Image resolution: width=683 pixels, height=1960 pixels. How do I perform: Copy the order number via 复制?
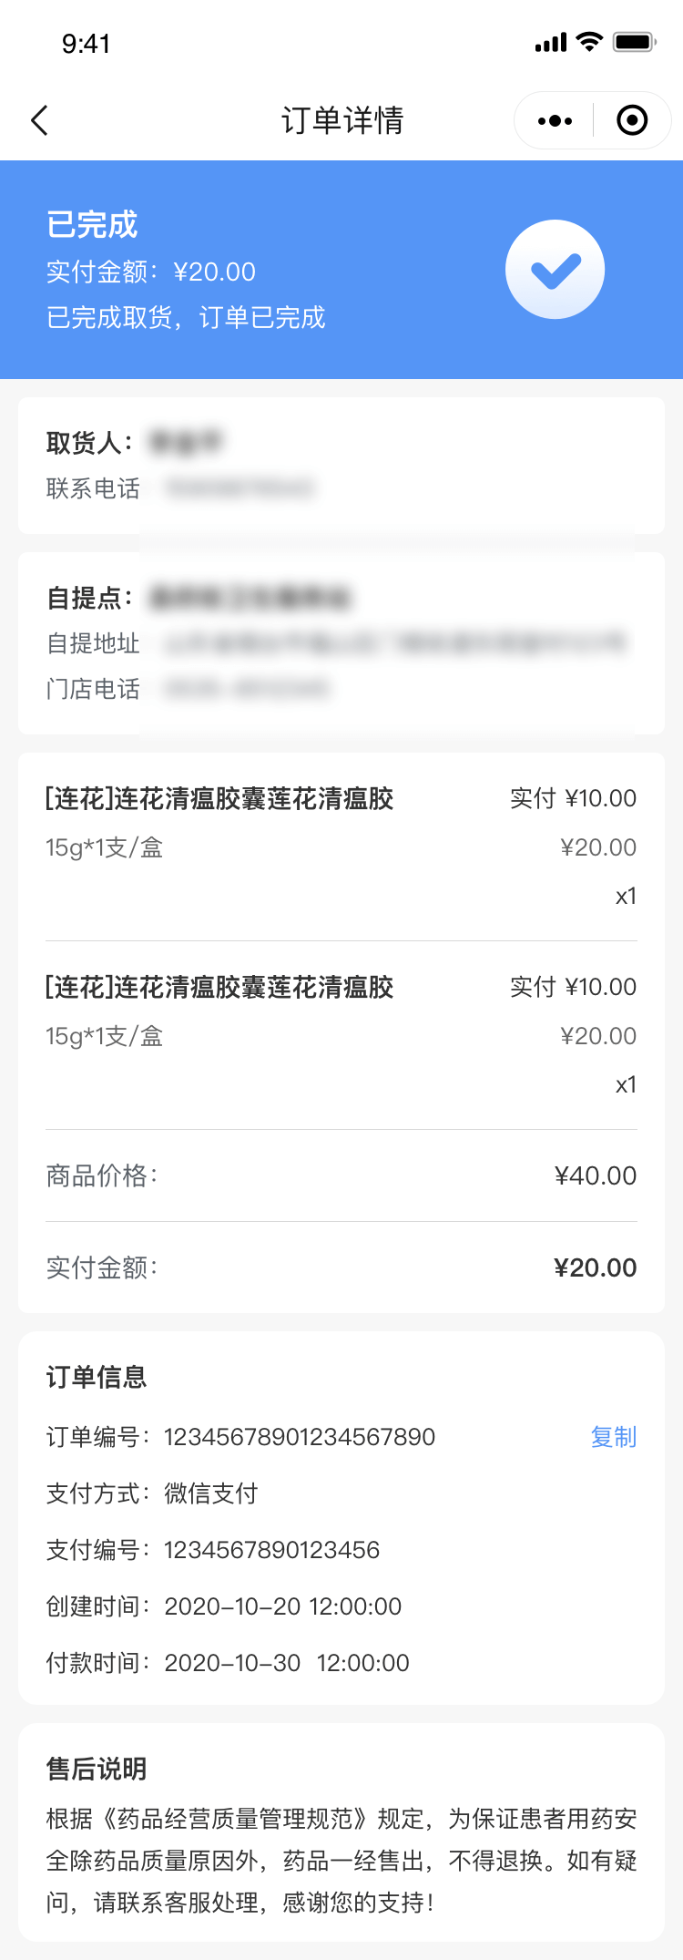pos(613,1437)
